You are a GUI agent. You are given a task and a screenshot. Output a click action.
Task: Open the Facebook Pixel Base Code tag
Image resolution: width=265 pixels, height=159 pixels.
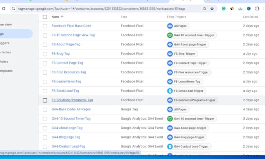tap(71, 26)
